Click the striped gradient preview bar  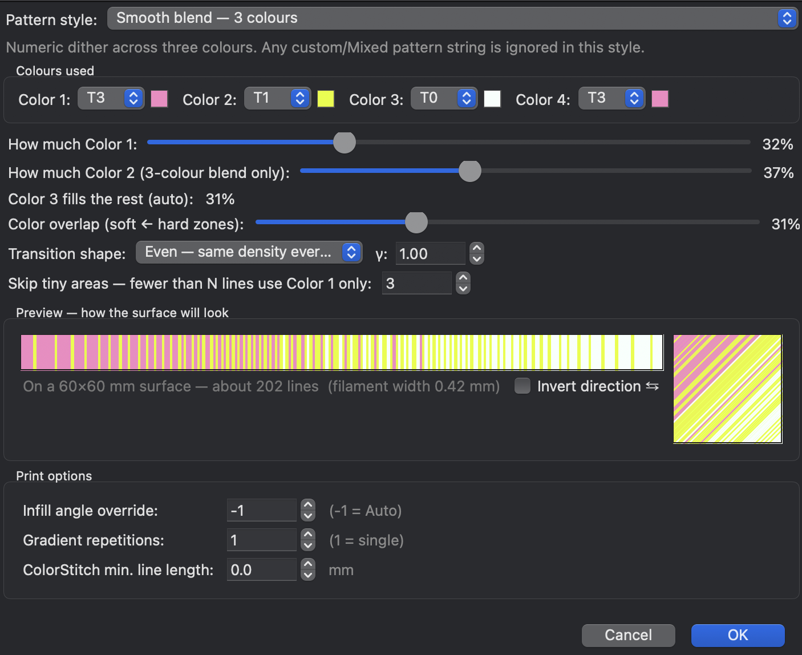(342, 352)
